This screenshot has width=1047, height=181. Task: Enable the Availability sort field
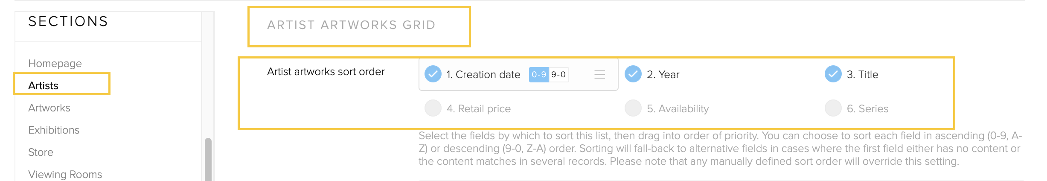click(x=633, y=108)
